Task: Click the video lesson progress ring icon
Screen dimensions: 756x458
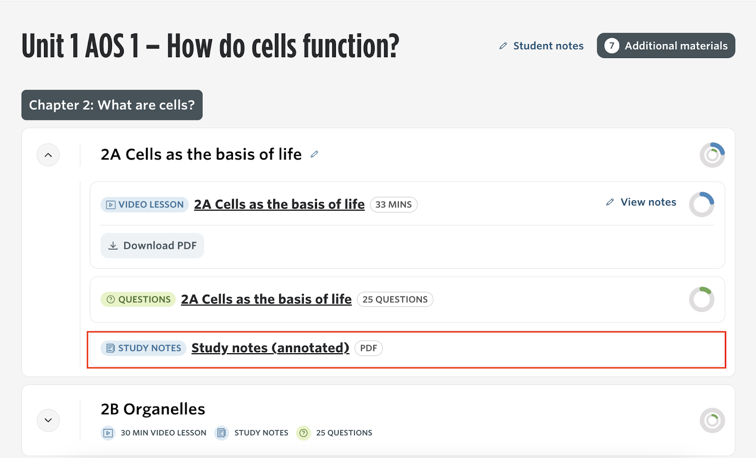Action: [702, 204]
